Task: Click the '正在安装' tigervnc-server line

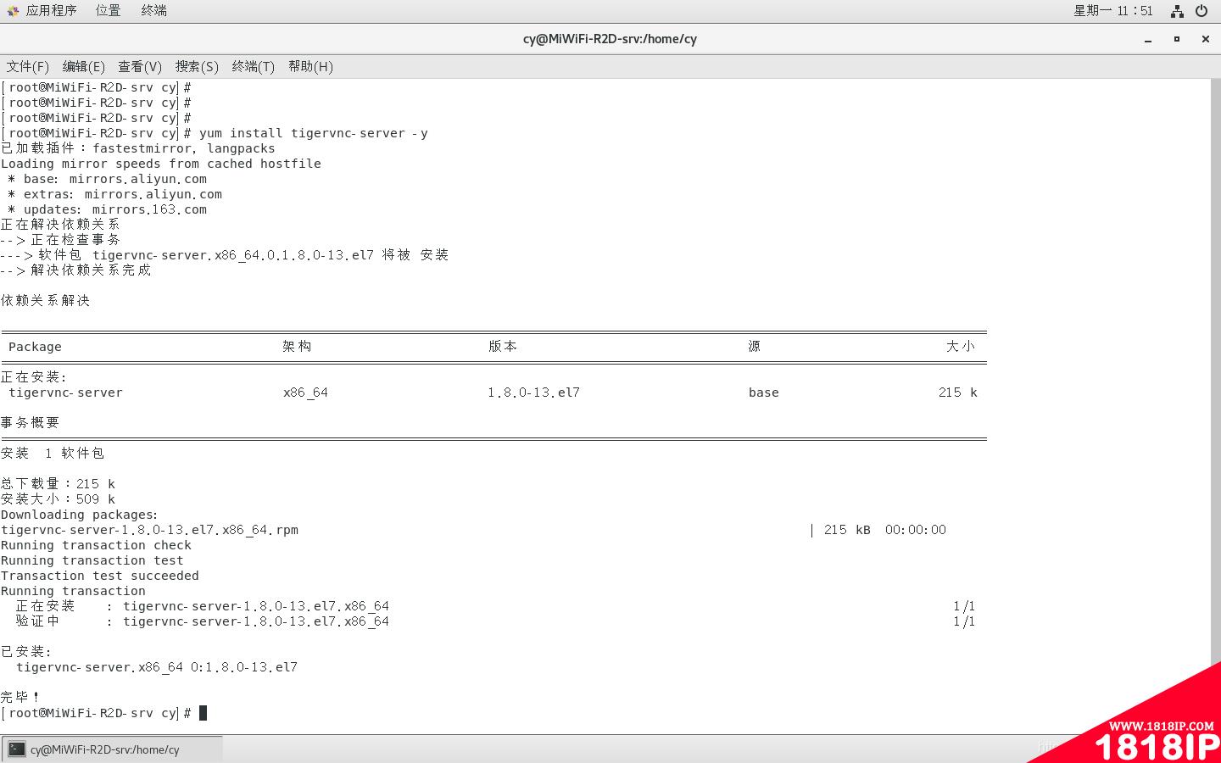Action: tap(202, 606)
